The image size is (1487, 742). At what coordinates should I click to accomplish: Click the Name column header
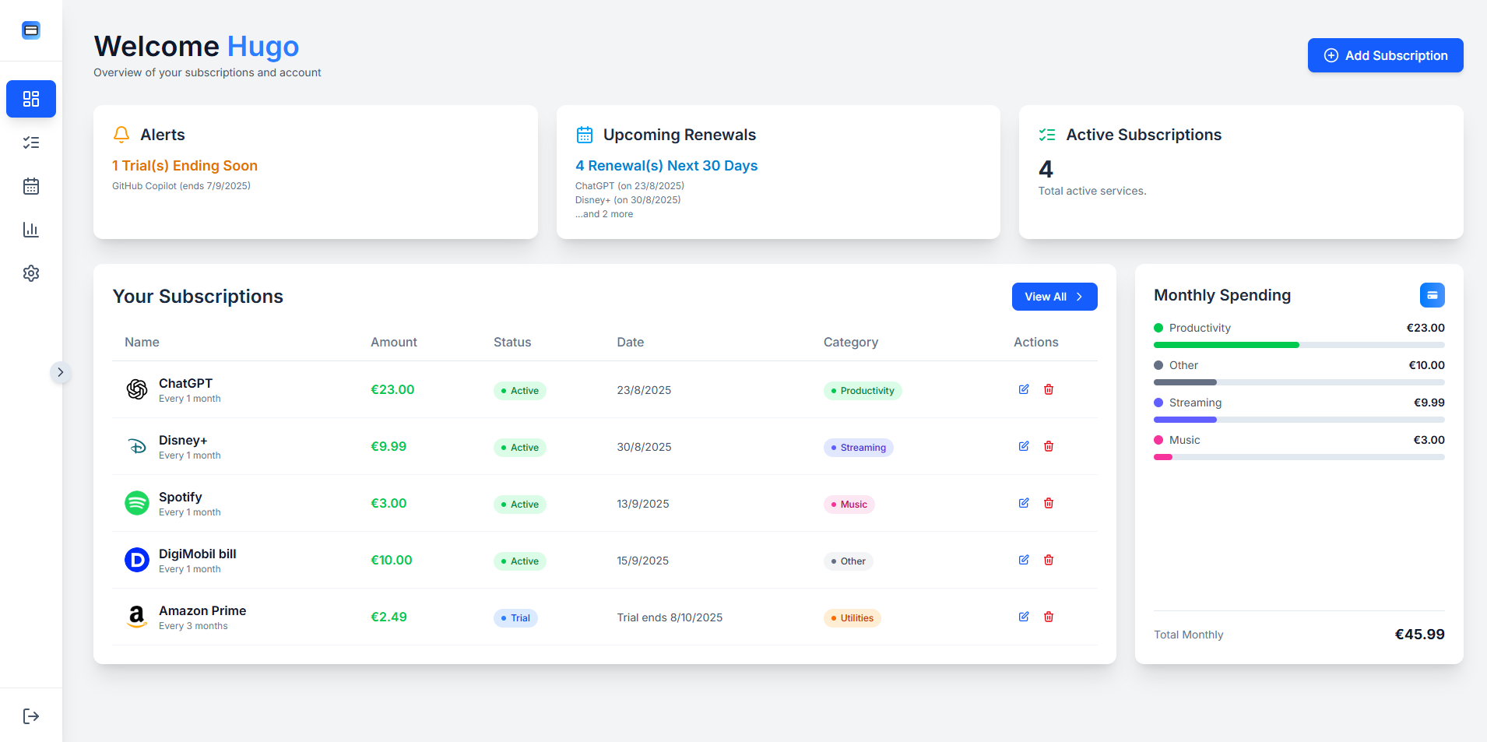click(x=142, y=342)
